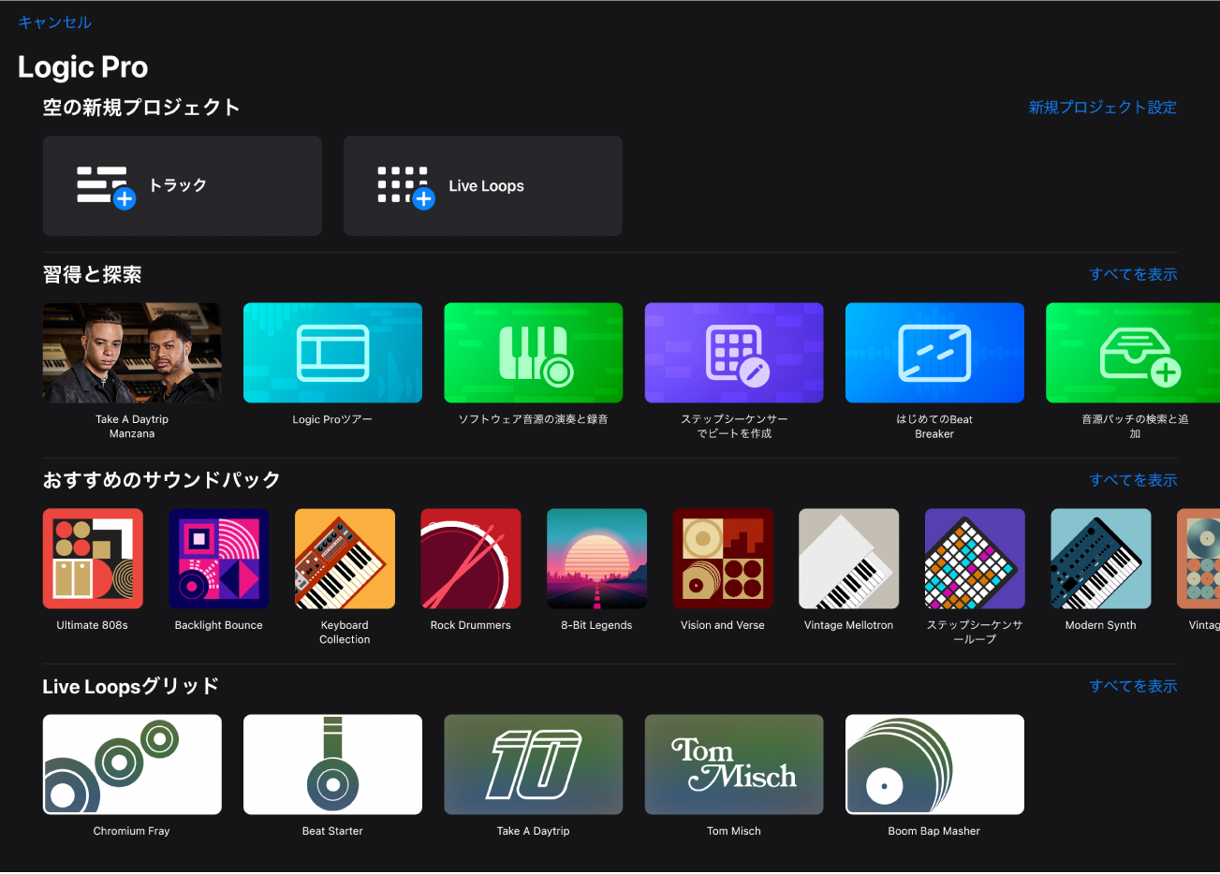Open ステップシーケンサーでビートを作成 tutorial
The image size is (1220, 874).
[x=733, y=353]
